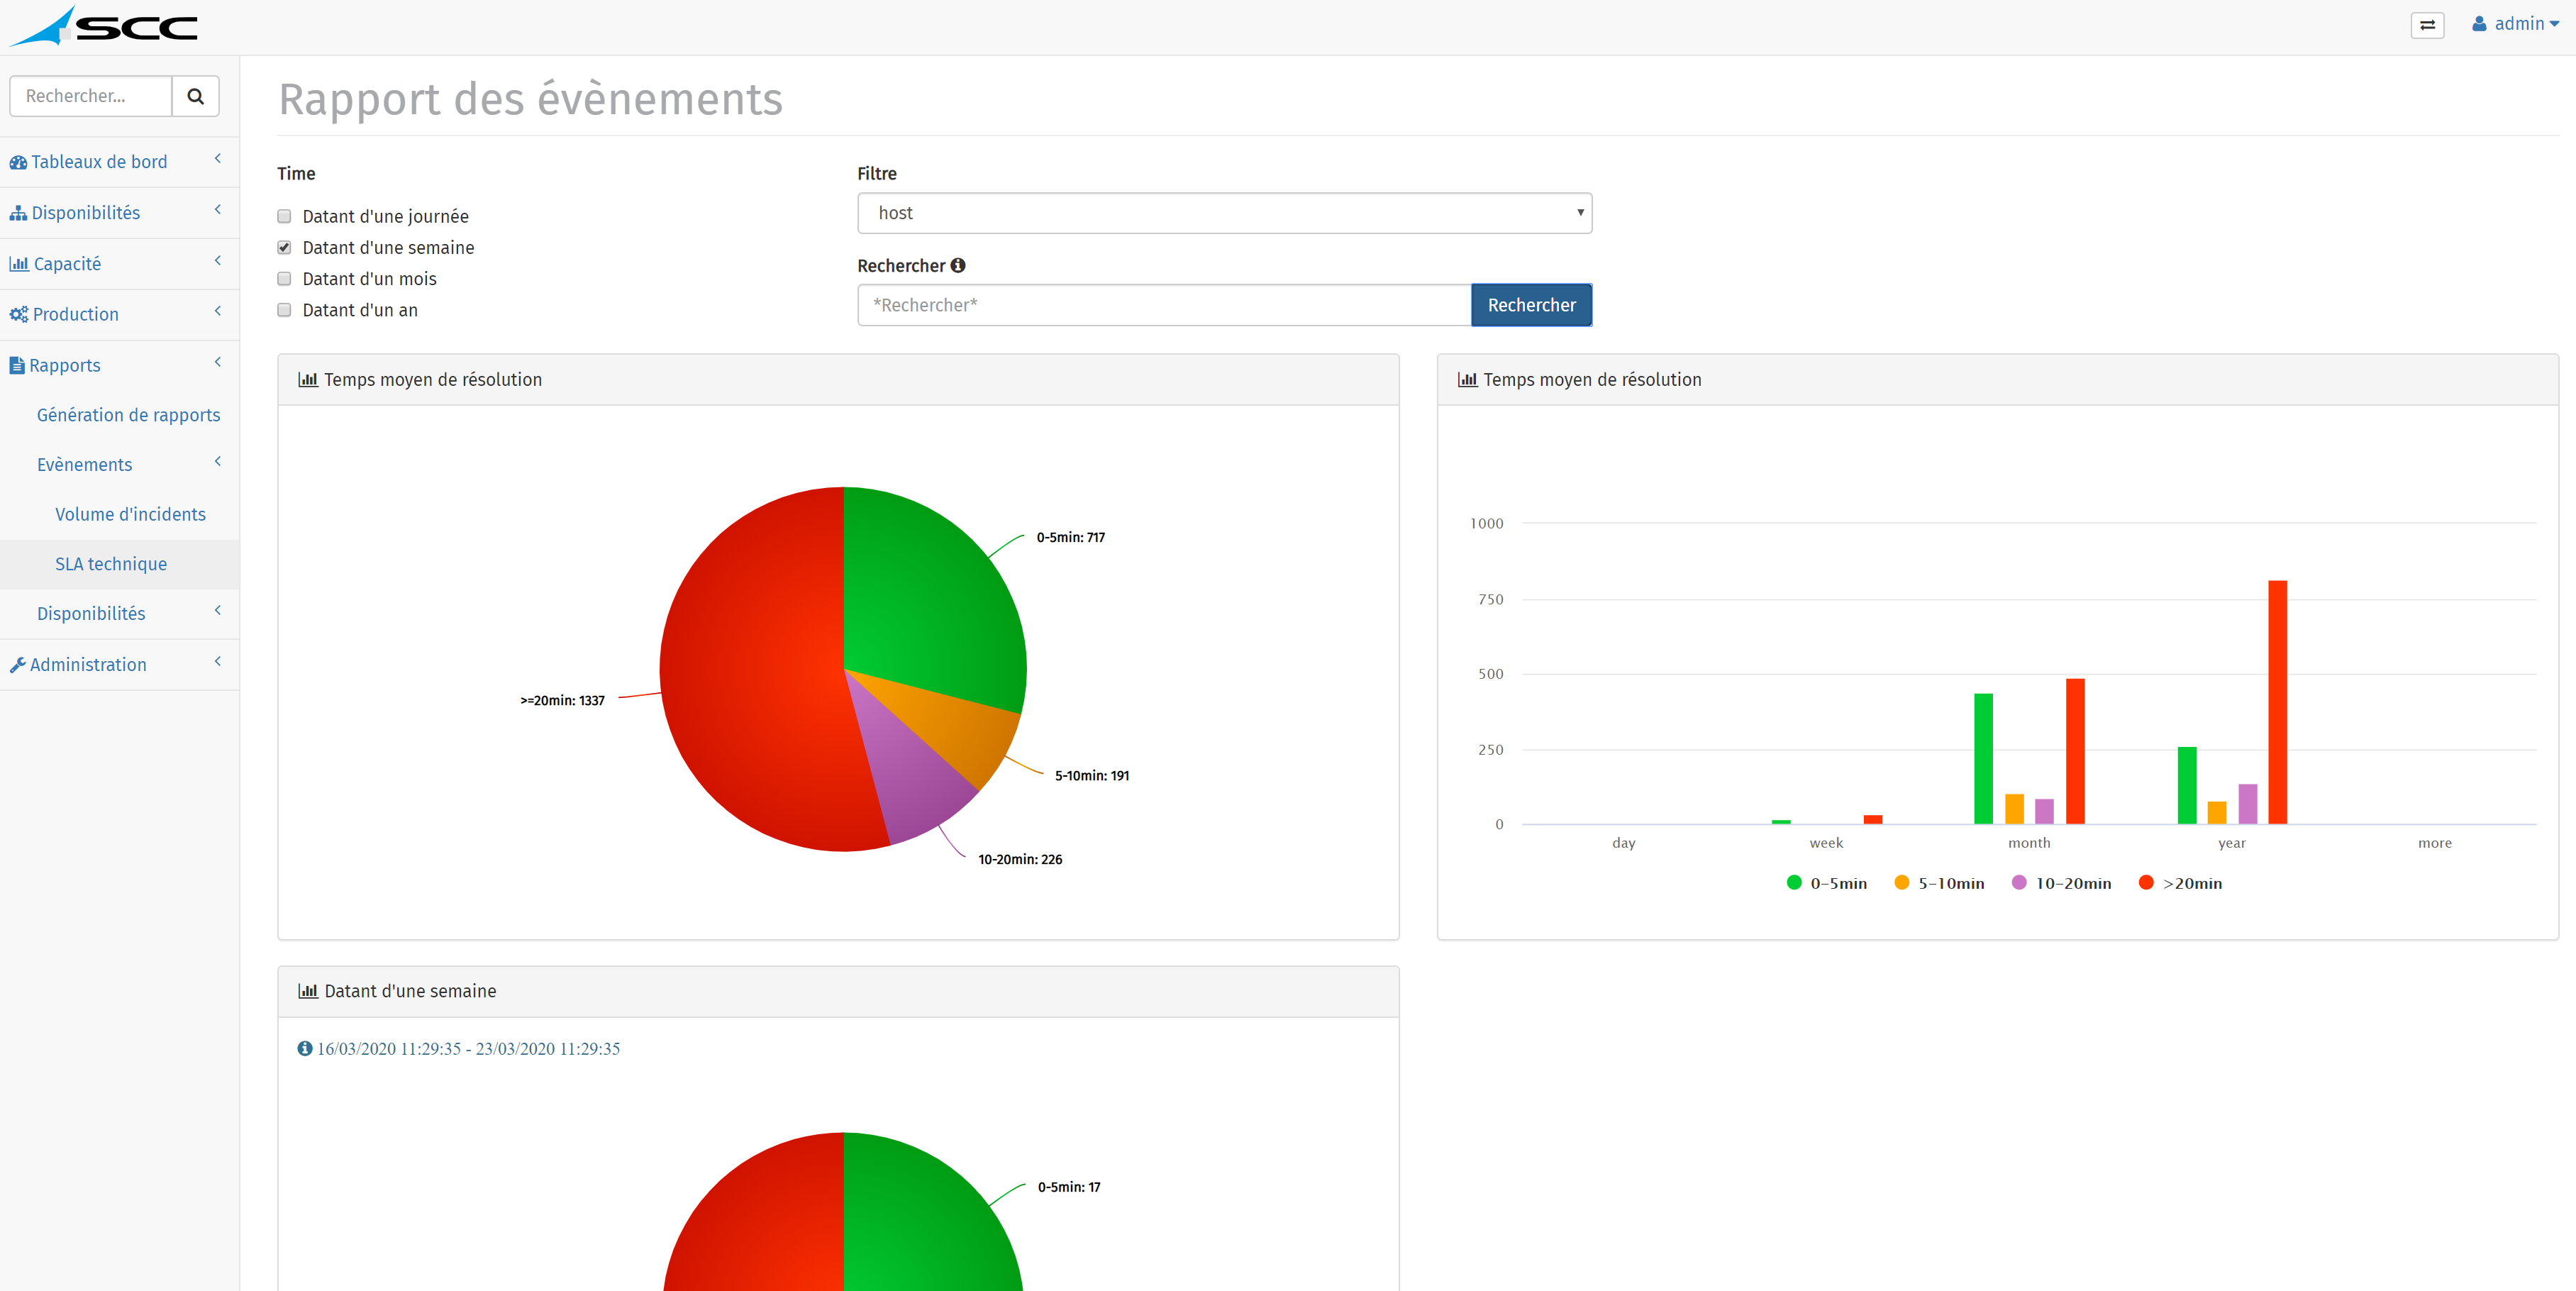Select SLA technique menu item
The height and width of the screenshot is (1291, 2576).
(111, 564)
